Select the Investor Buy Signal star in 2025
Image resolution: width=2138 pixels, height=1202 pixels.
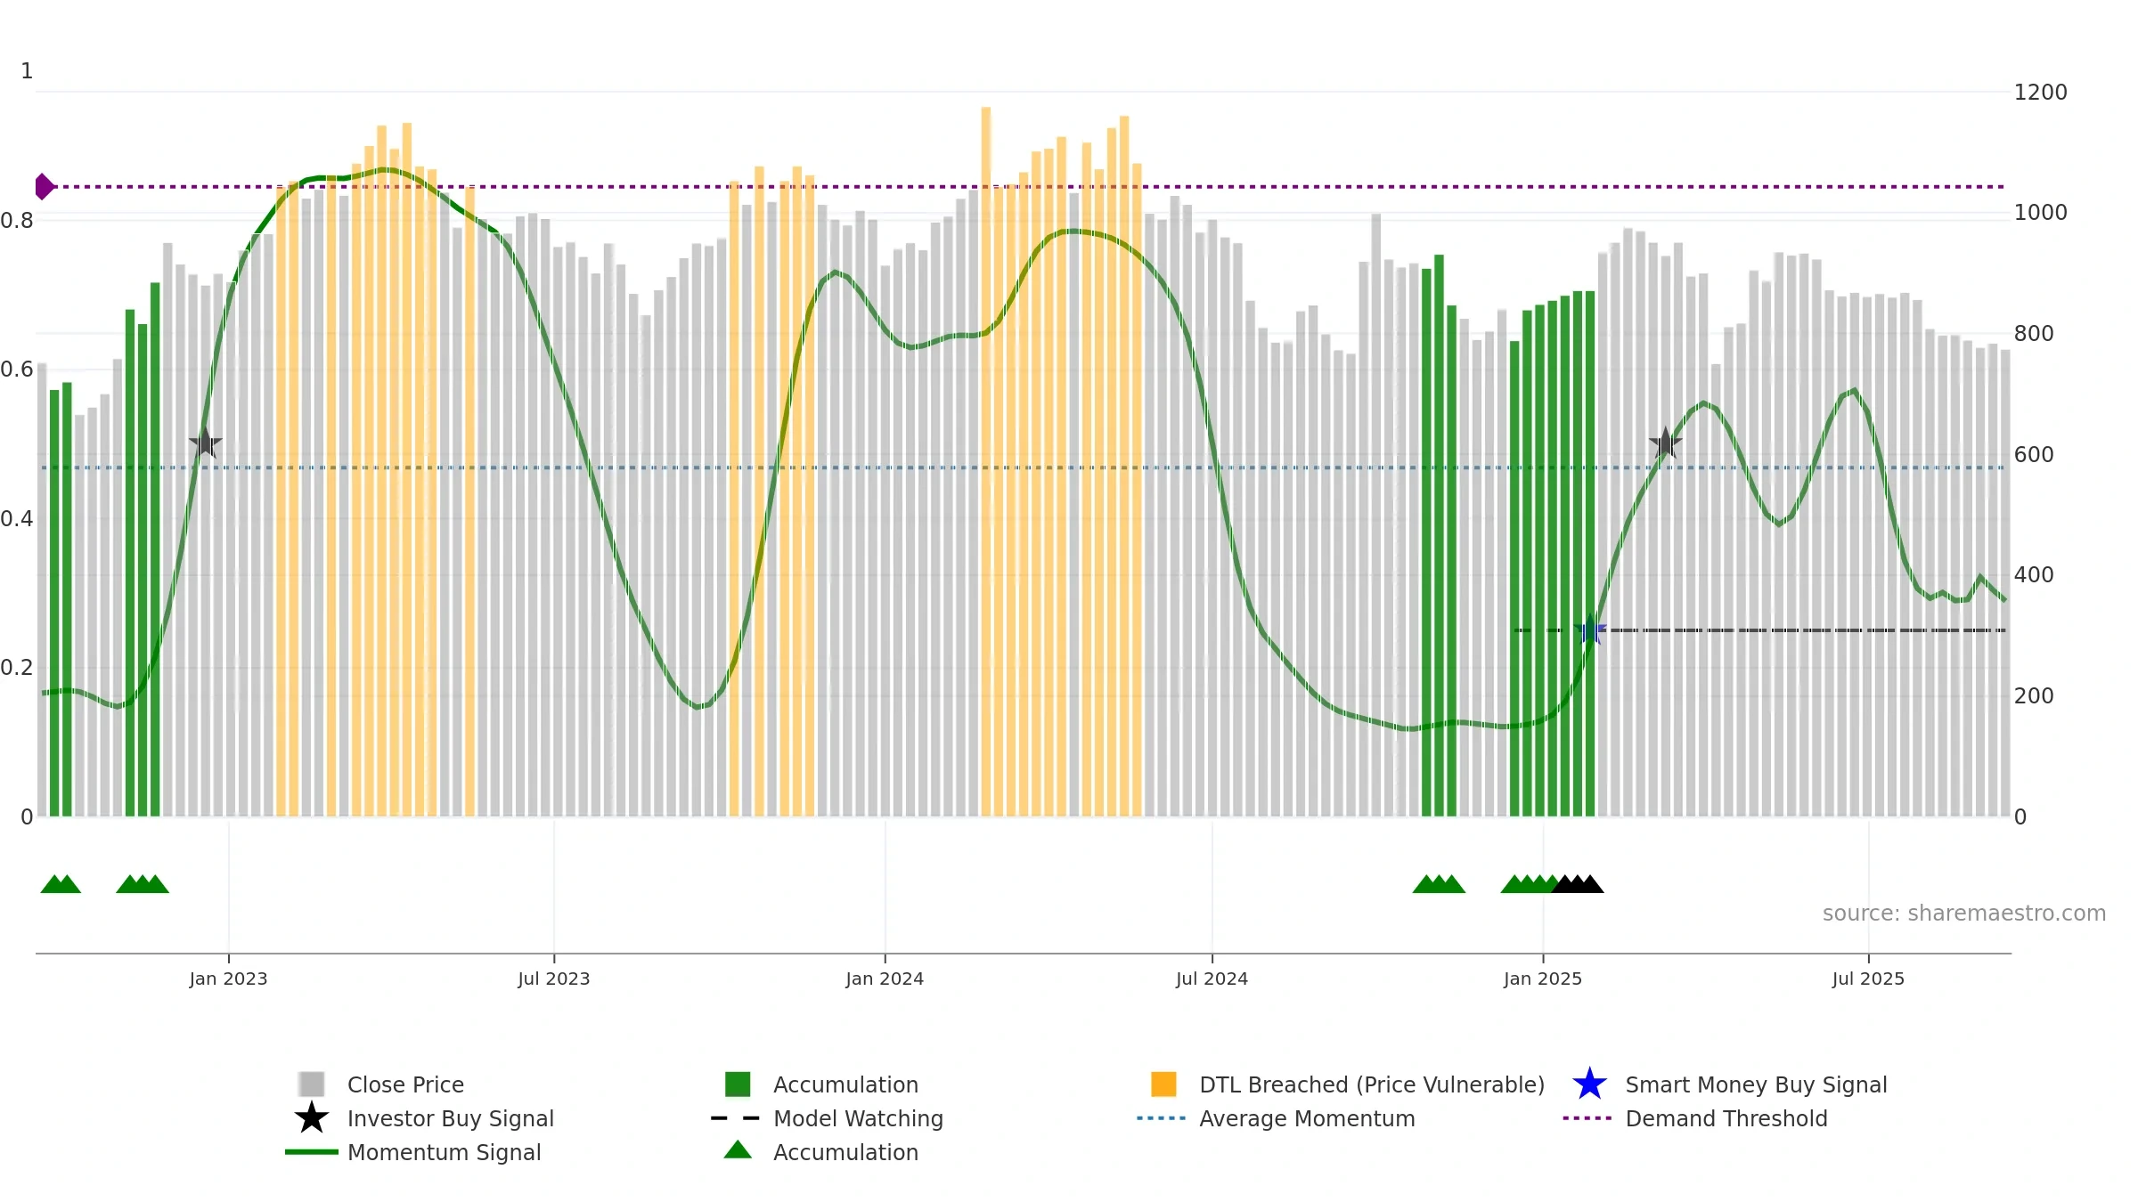click(x=1665, y=443)
